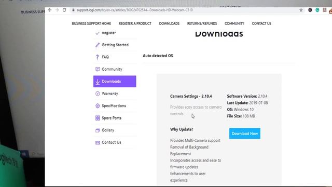Open Register a Product in top navigation
The height and width of the screenshot is (187, 332).
pyautogui.click(x=135, y=23)
